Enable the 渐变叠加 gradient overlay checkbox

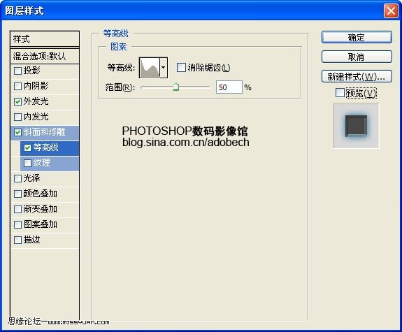[x=17, y=209]
